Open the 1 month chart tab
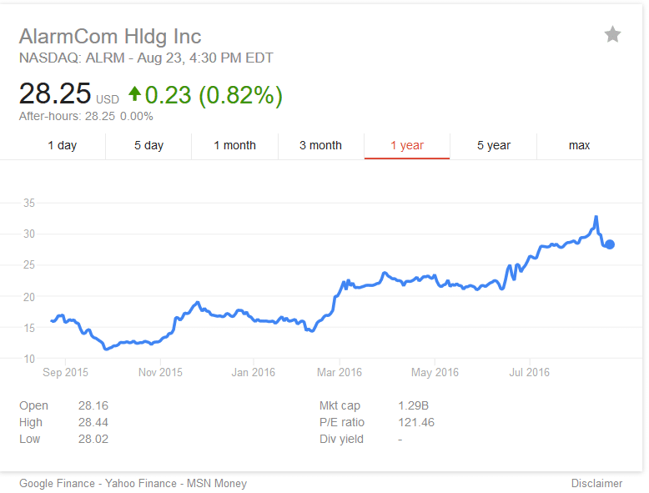Image resolution: width=649 pixels, height=493 pixels. 234,146
